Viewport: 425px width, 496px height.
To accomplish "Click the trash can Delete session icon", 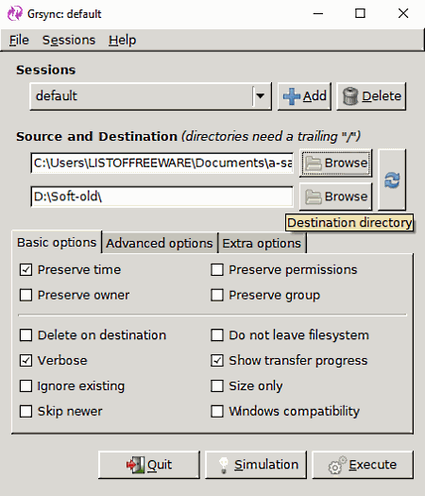I will click(350, 96).
